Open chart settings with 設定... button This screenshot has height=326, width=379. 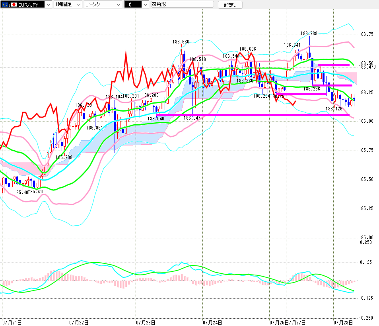(230, 5)
